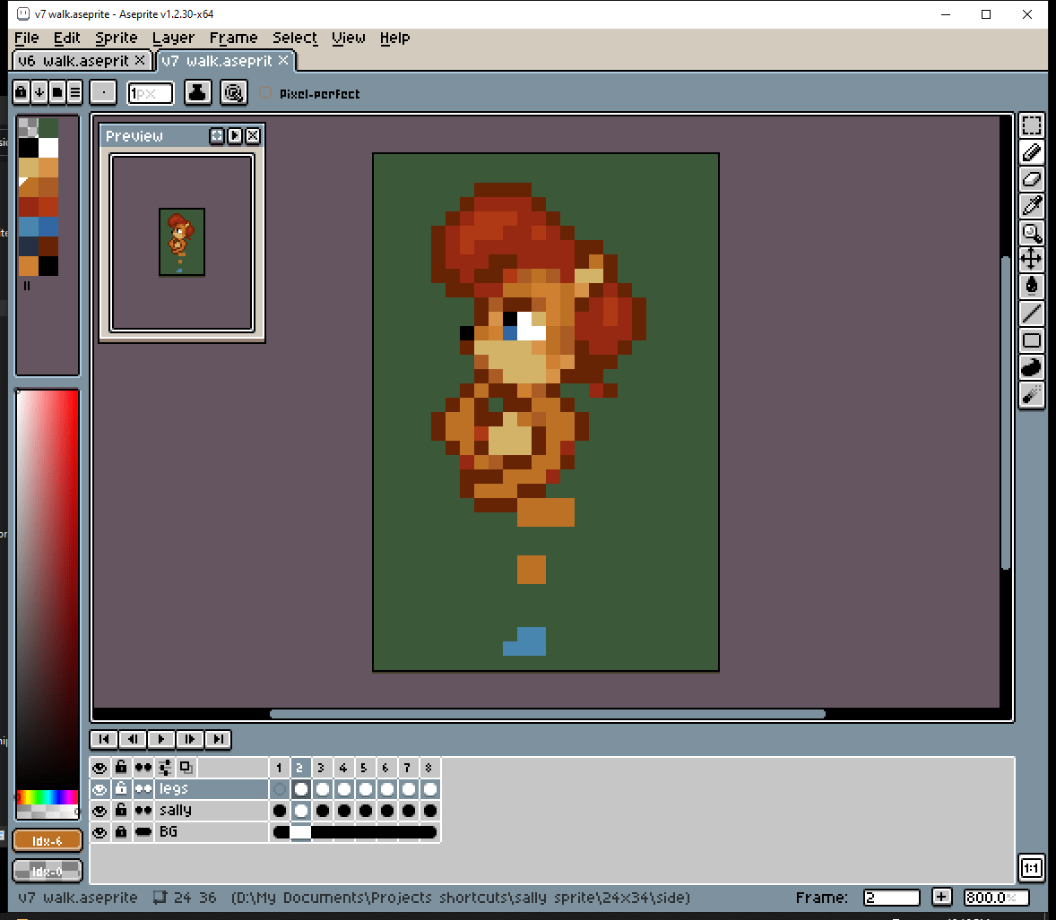The height and width of the screenshot is (920, 1056).
Task: Select the Move tool
Action: click(1032, 260)
